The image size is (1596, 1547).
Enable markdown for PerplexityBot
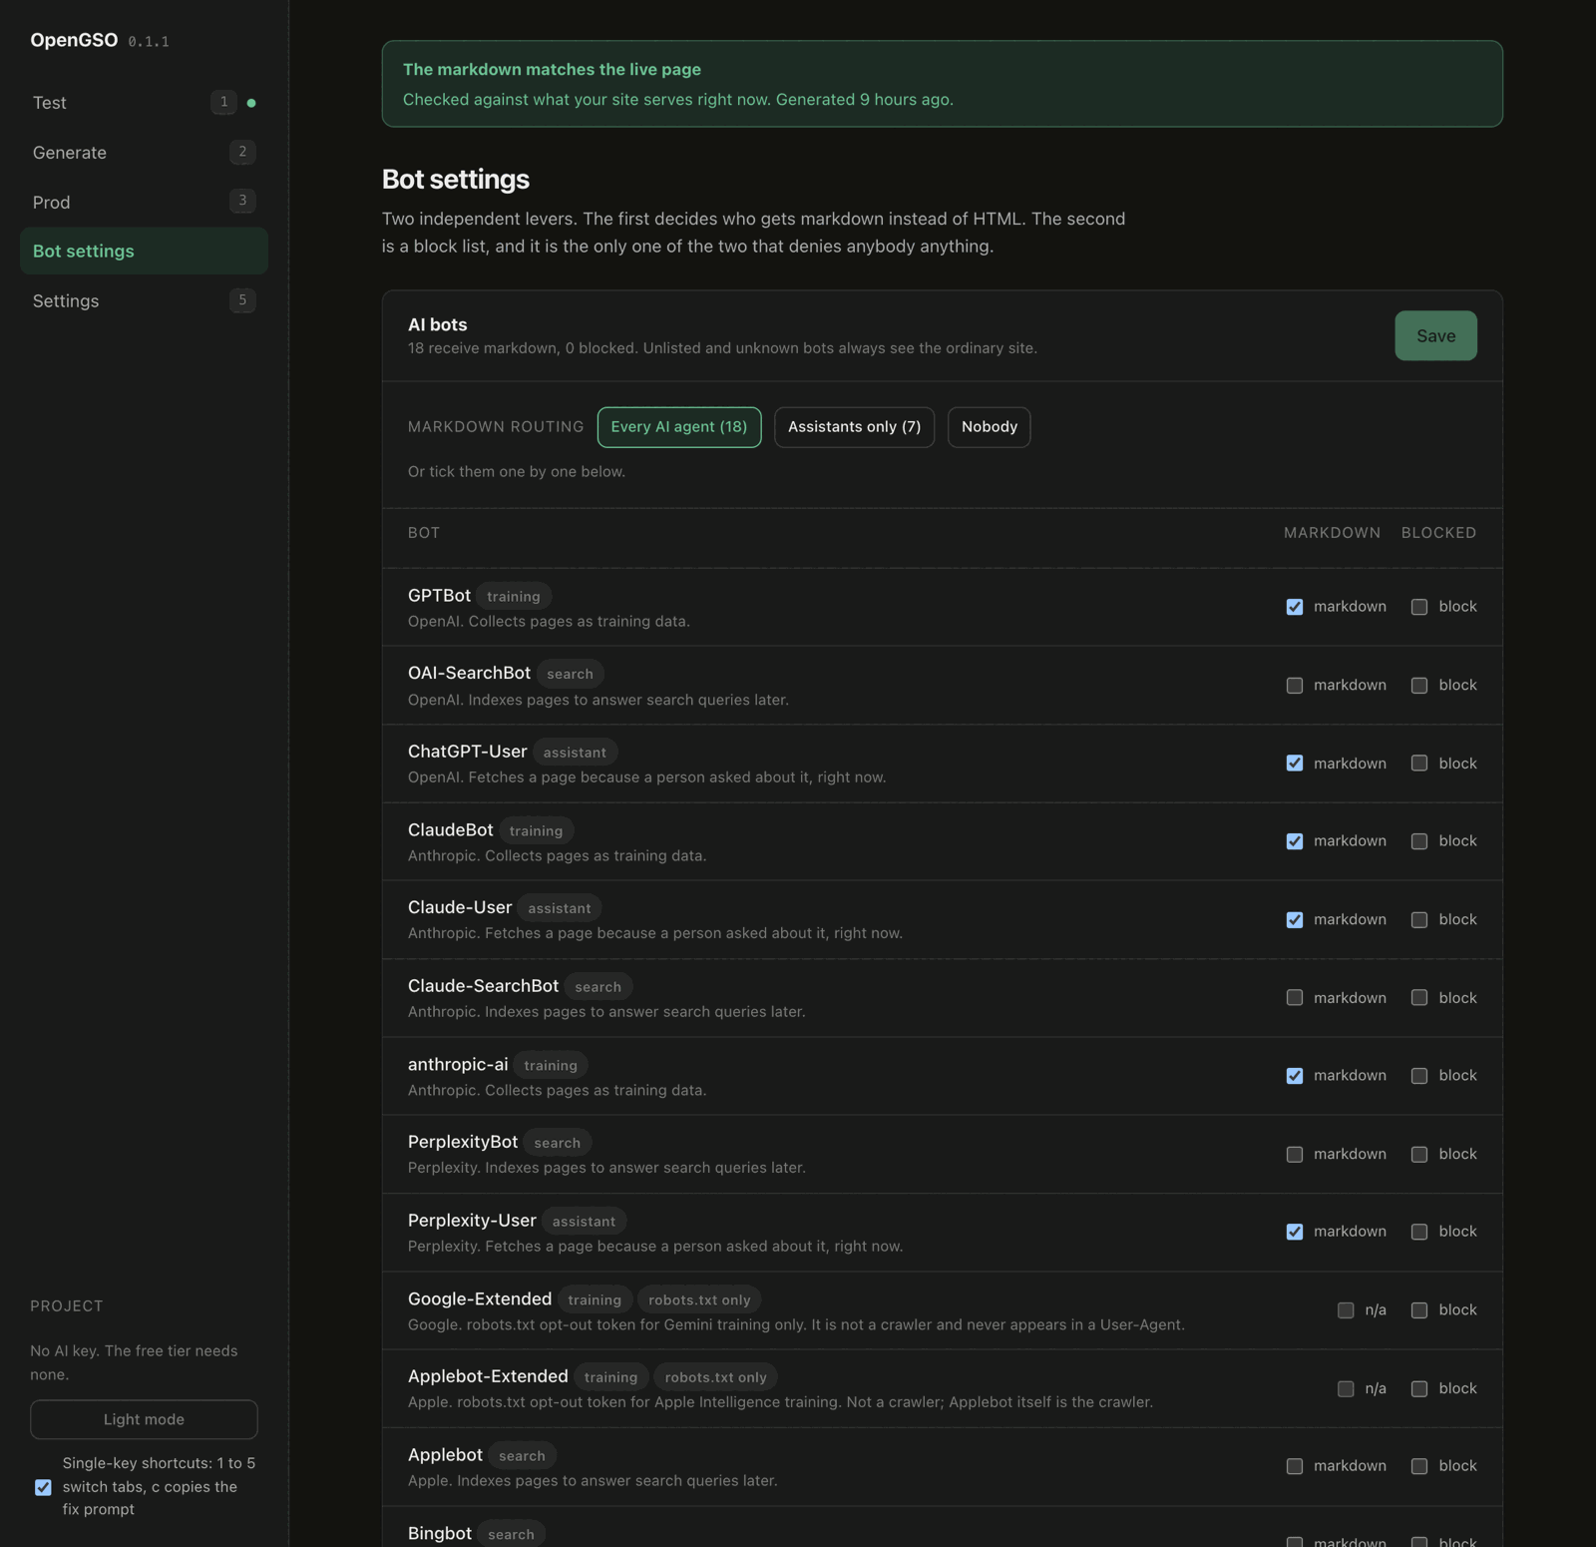pos(1295,1155)
